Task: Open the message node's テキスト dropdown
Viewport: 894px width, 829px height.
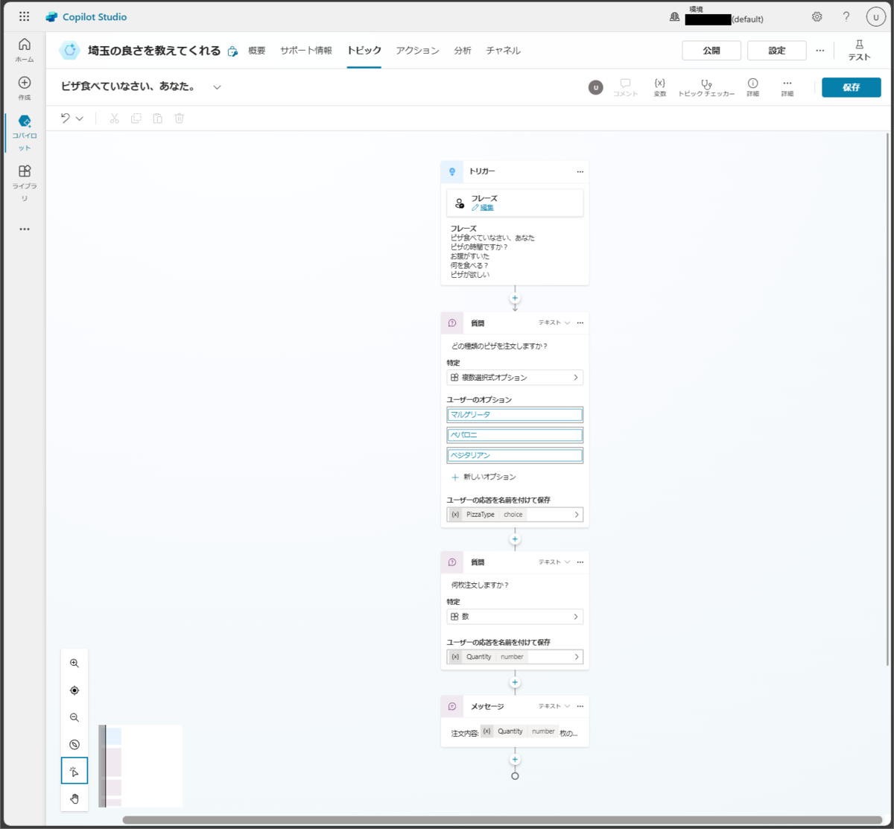Action: click(x=554, y=705)
